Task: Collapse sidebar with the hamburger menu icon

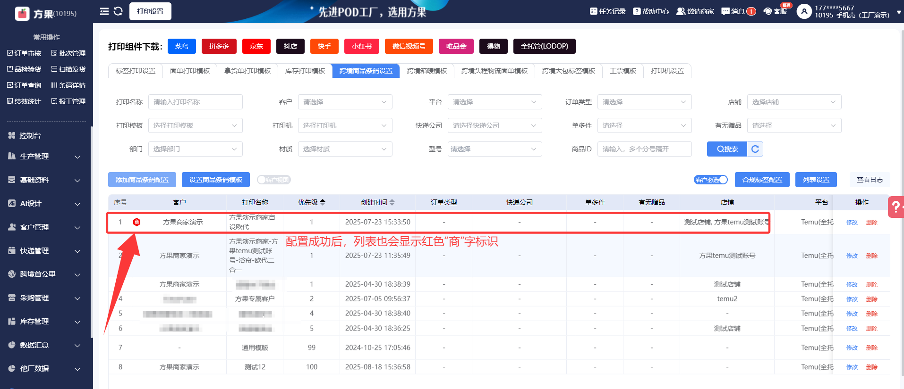Action: click(104, 11)
